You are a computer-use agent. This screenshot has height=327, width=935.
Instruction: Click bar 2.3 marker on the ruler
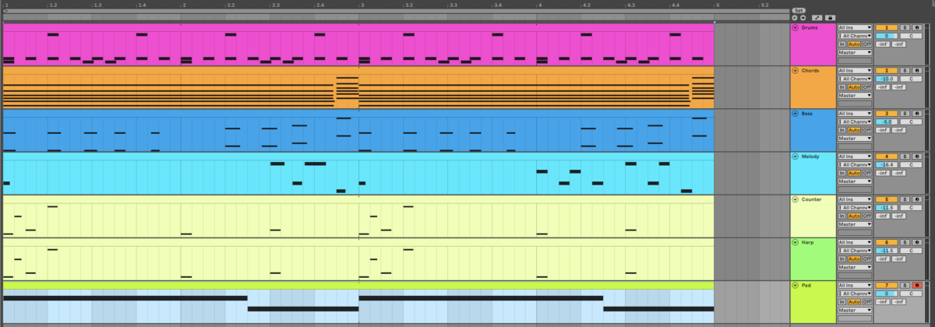(275, 5)
